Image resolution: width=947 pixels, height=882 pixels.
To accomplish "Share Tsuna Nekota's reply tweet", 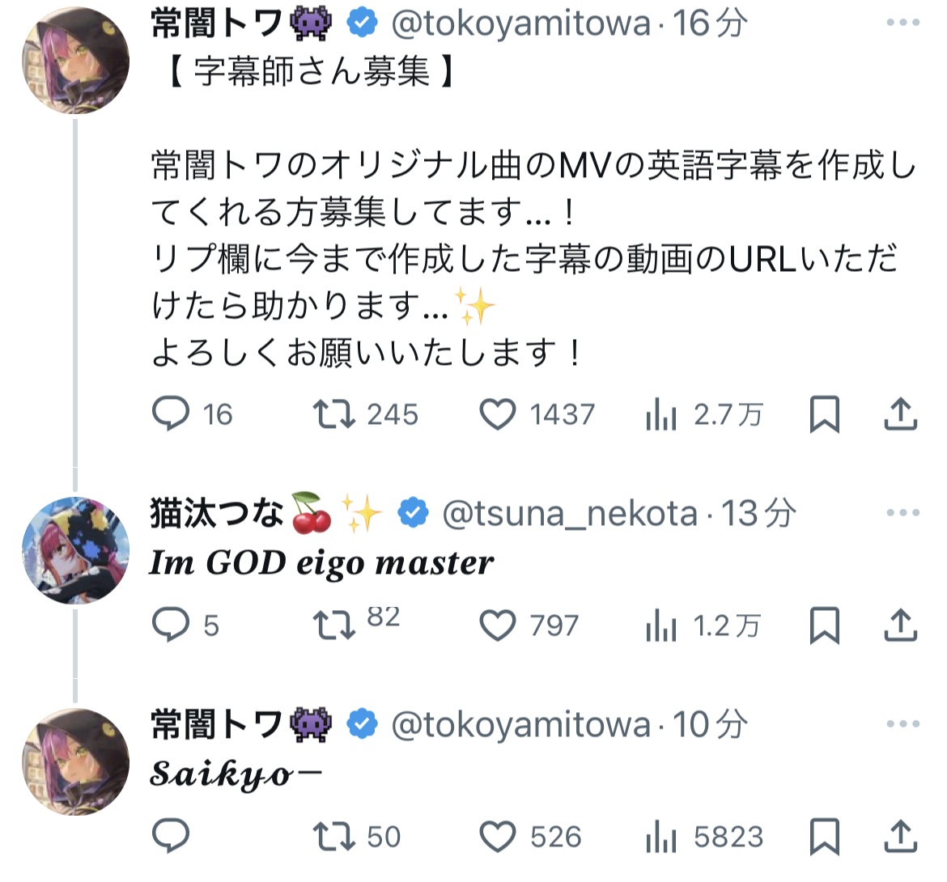I will click(899, 625).
